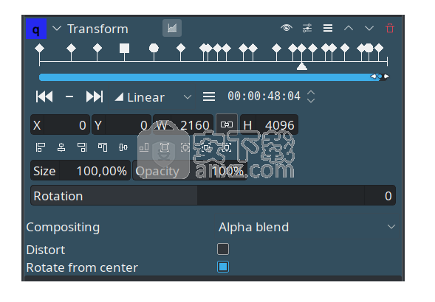Collapse the Transform effect chevron
This screenshot has width=435, height=302.
click(x=57, y=28)
